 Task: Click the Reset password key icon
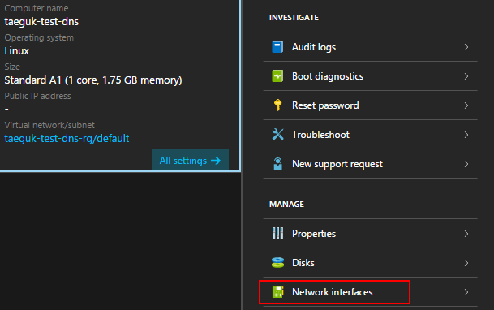tap(277, 105)
